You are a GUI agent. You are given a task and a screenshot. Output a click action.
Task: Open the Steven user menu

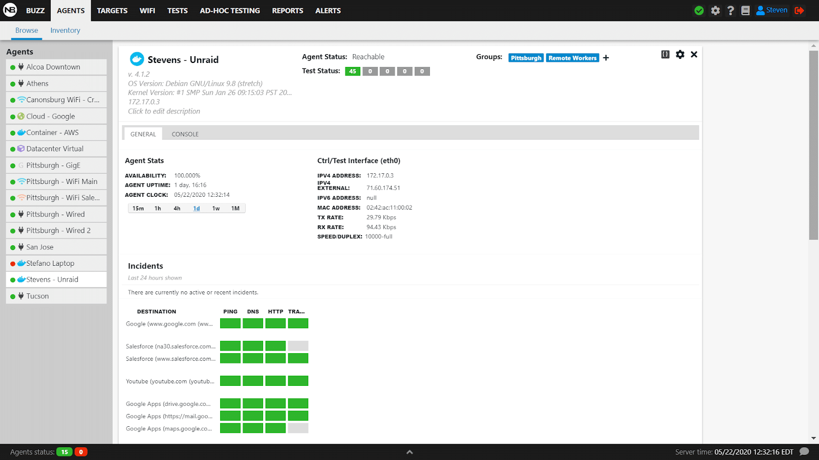click(772, 10)
